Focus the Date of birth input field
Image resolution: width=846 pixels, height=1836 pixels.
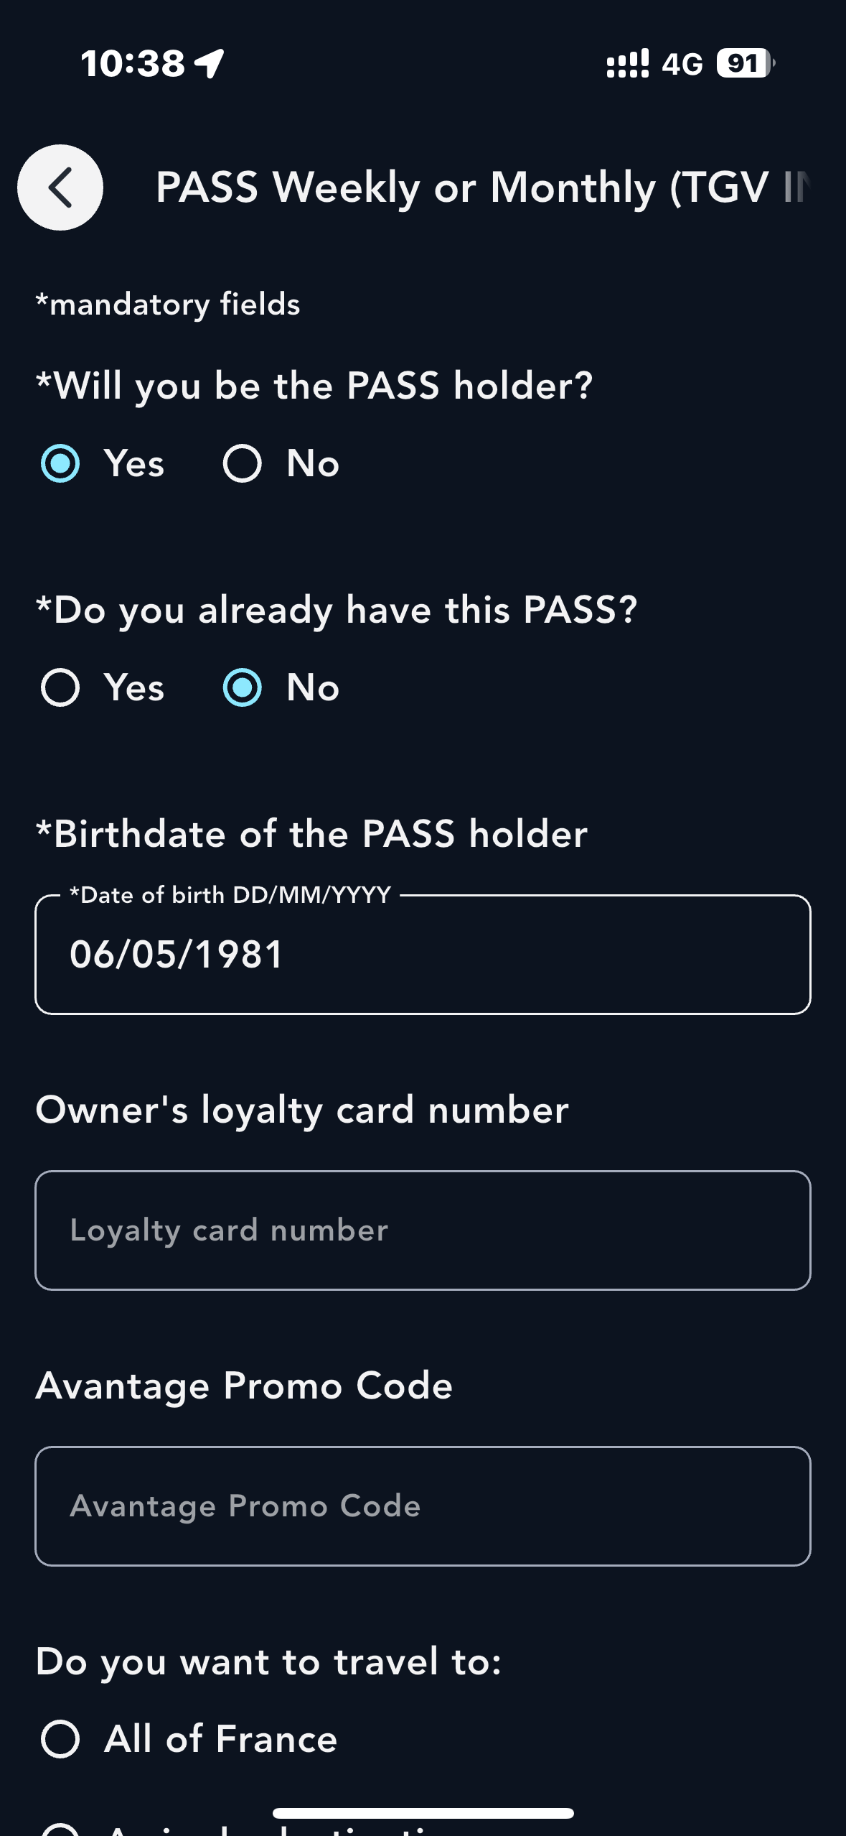click(x=423, y=955)
